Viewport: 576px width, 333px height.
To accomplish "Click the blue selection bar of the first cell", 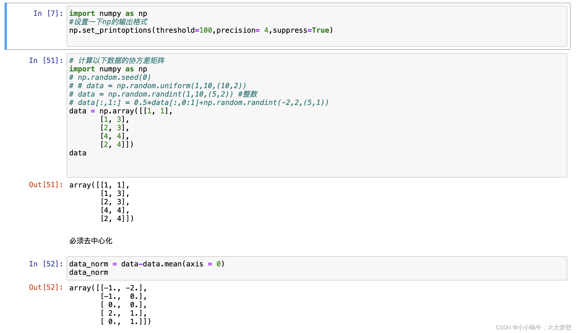I will pos(6,26).
